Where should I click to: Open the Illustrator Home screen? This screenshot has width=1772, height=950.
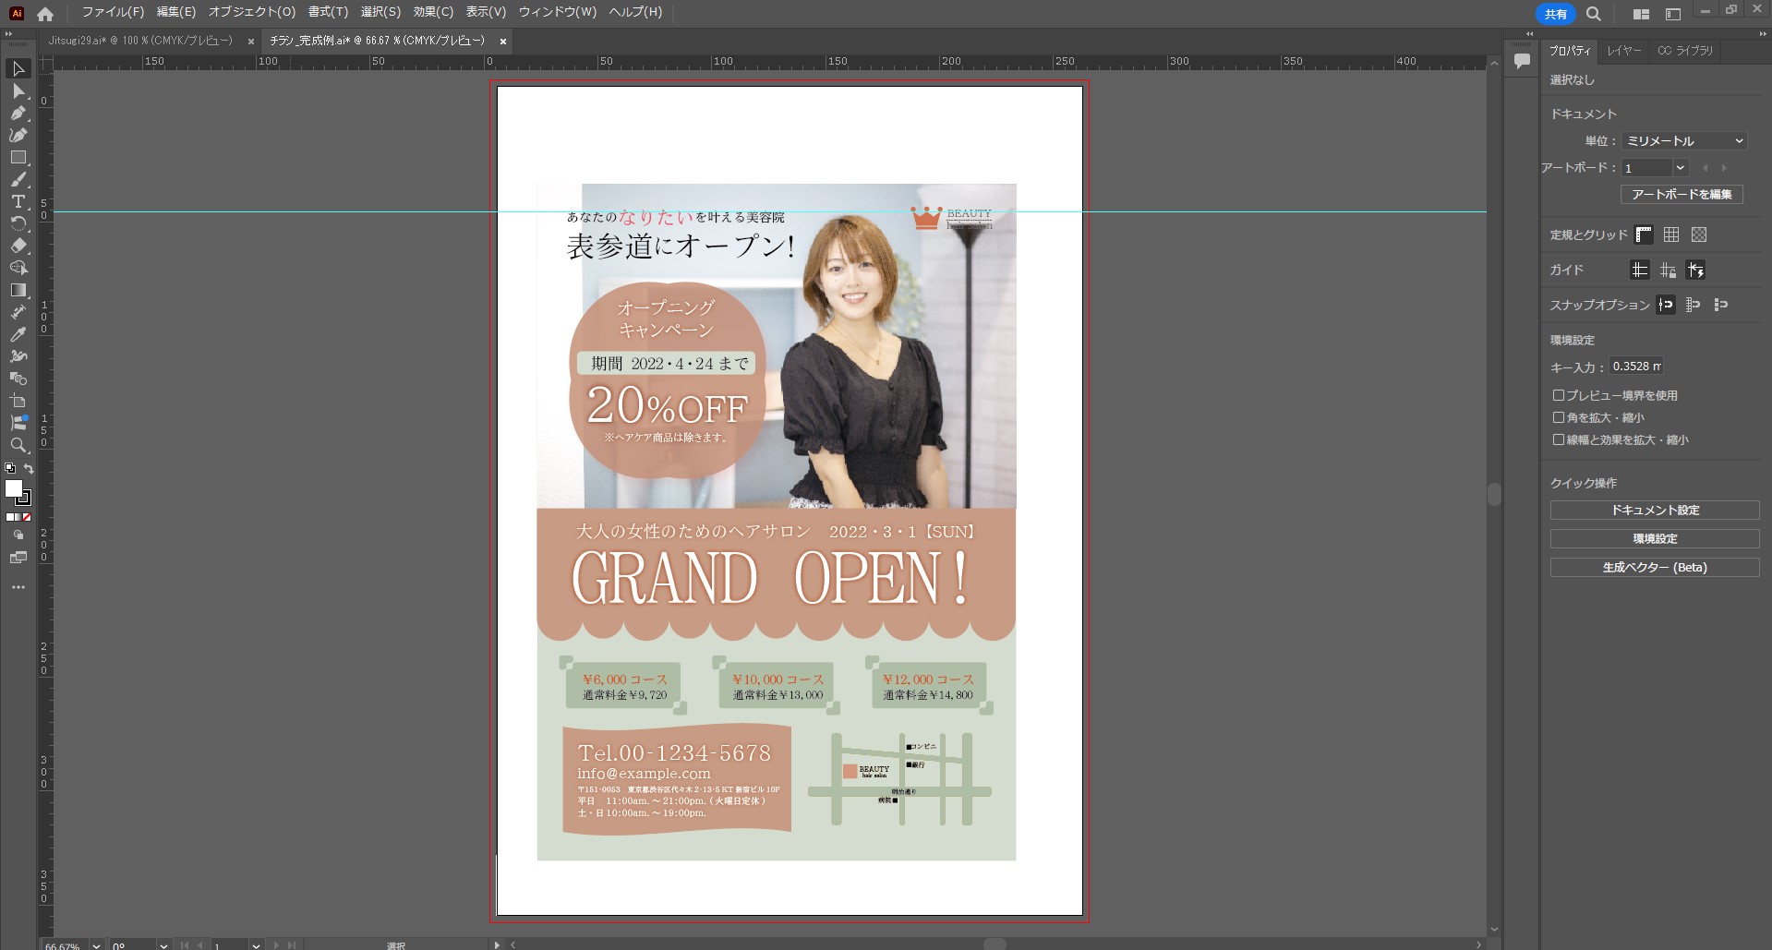(45, 13)
